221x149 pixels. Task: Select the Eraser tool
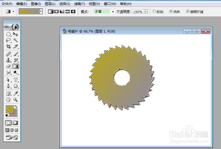pos(8,66)
